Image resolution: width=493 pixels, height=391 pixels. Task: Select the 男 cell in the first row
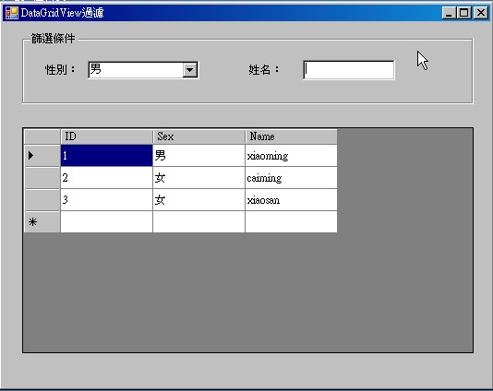pos(198,156)
